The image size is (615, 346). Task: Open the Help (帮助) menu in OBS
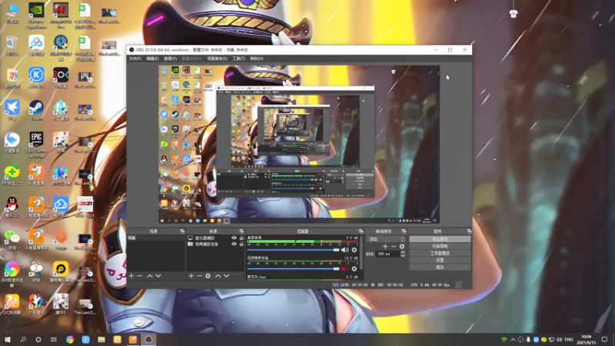(257, 59)
